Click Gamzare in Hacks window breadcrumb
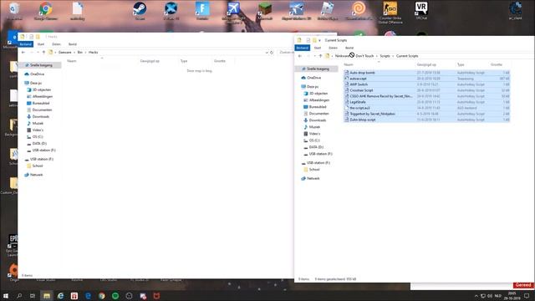The image size is (535, 301). (x=65, y=52)
